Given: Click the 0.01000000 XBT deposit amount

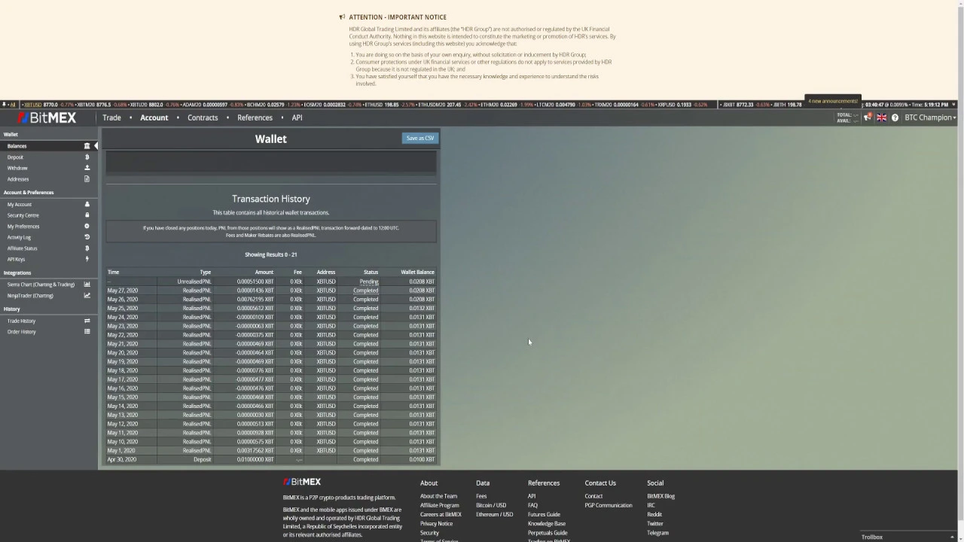Looking at the screenshot, I should [x=255, y=459].
